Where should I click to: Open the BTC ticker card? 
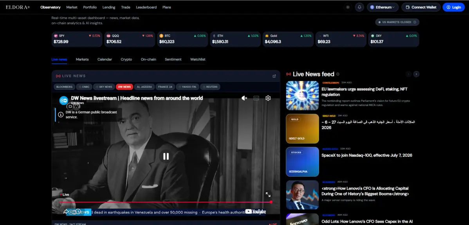(x=182, y=39)
